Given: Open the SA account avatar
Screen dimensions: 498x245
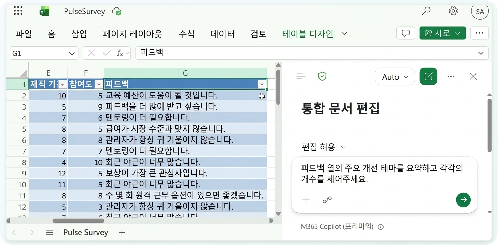Looking at the screenshot, I should 480,12.
